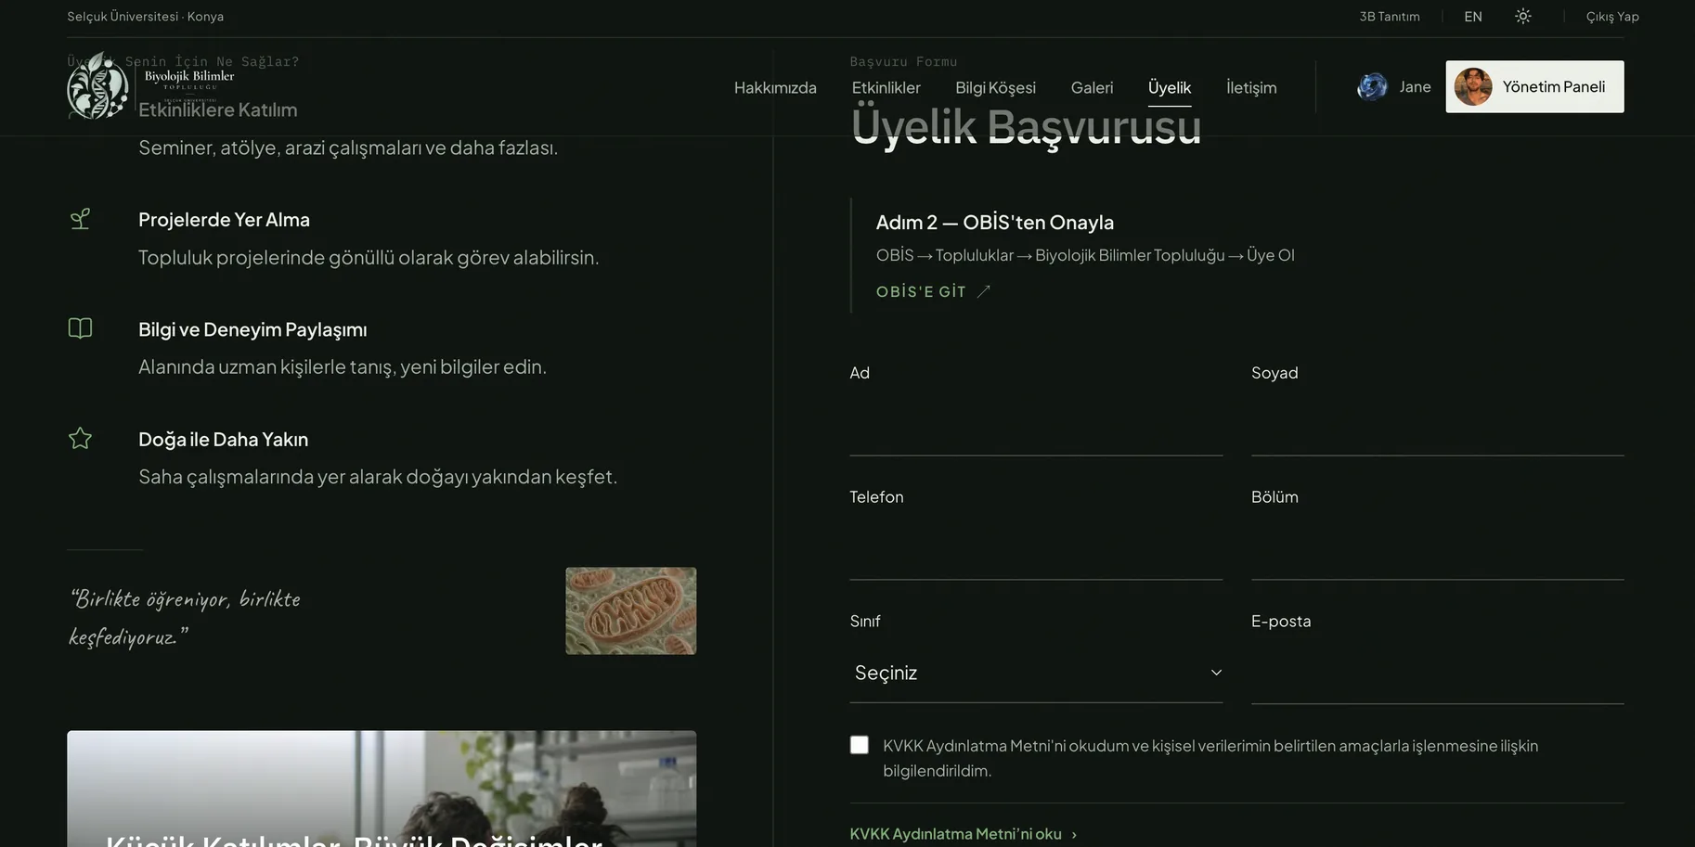This screenshot has width=1695, height=847.
Task: Click the Biyolojik Bilimler Topluluğu logo
Action: coord(150,86)
